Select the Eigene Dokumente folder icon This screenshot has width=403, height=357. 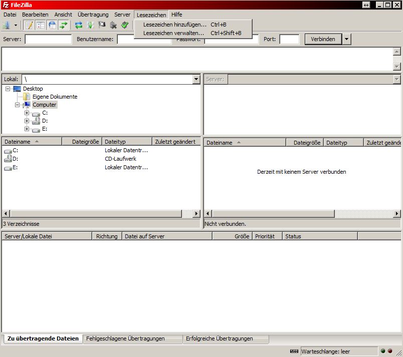point(27,97)
